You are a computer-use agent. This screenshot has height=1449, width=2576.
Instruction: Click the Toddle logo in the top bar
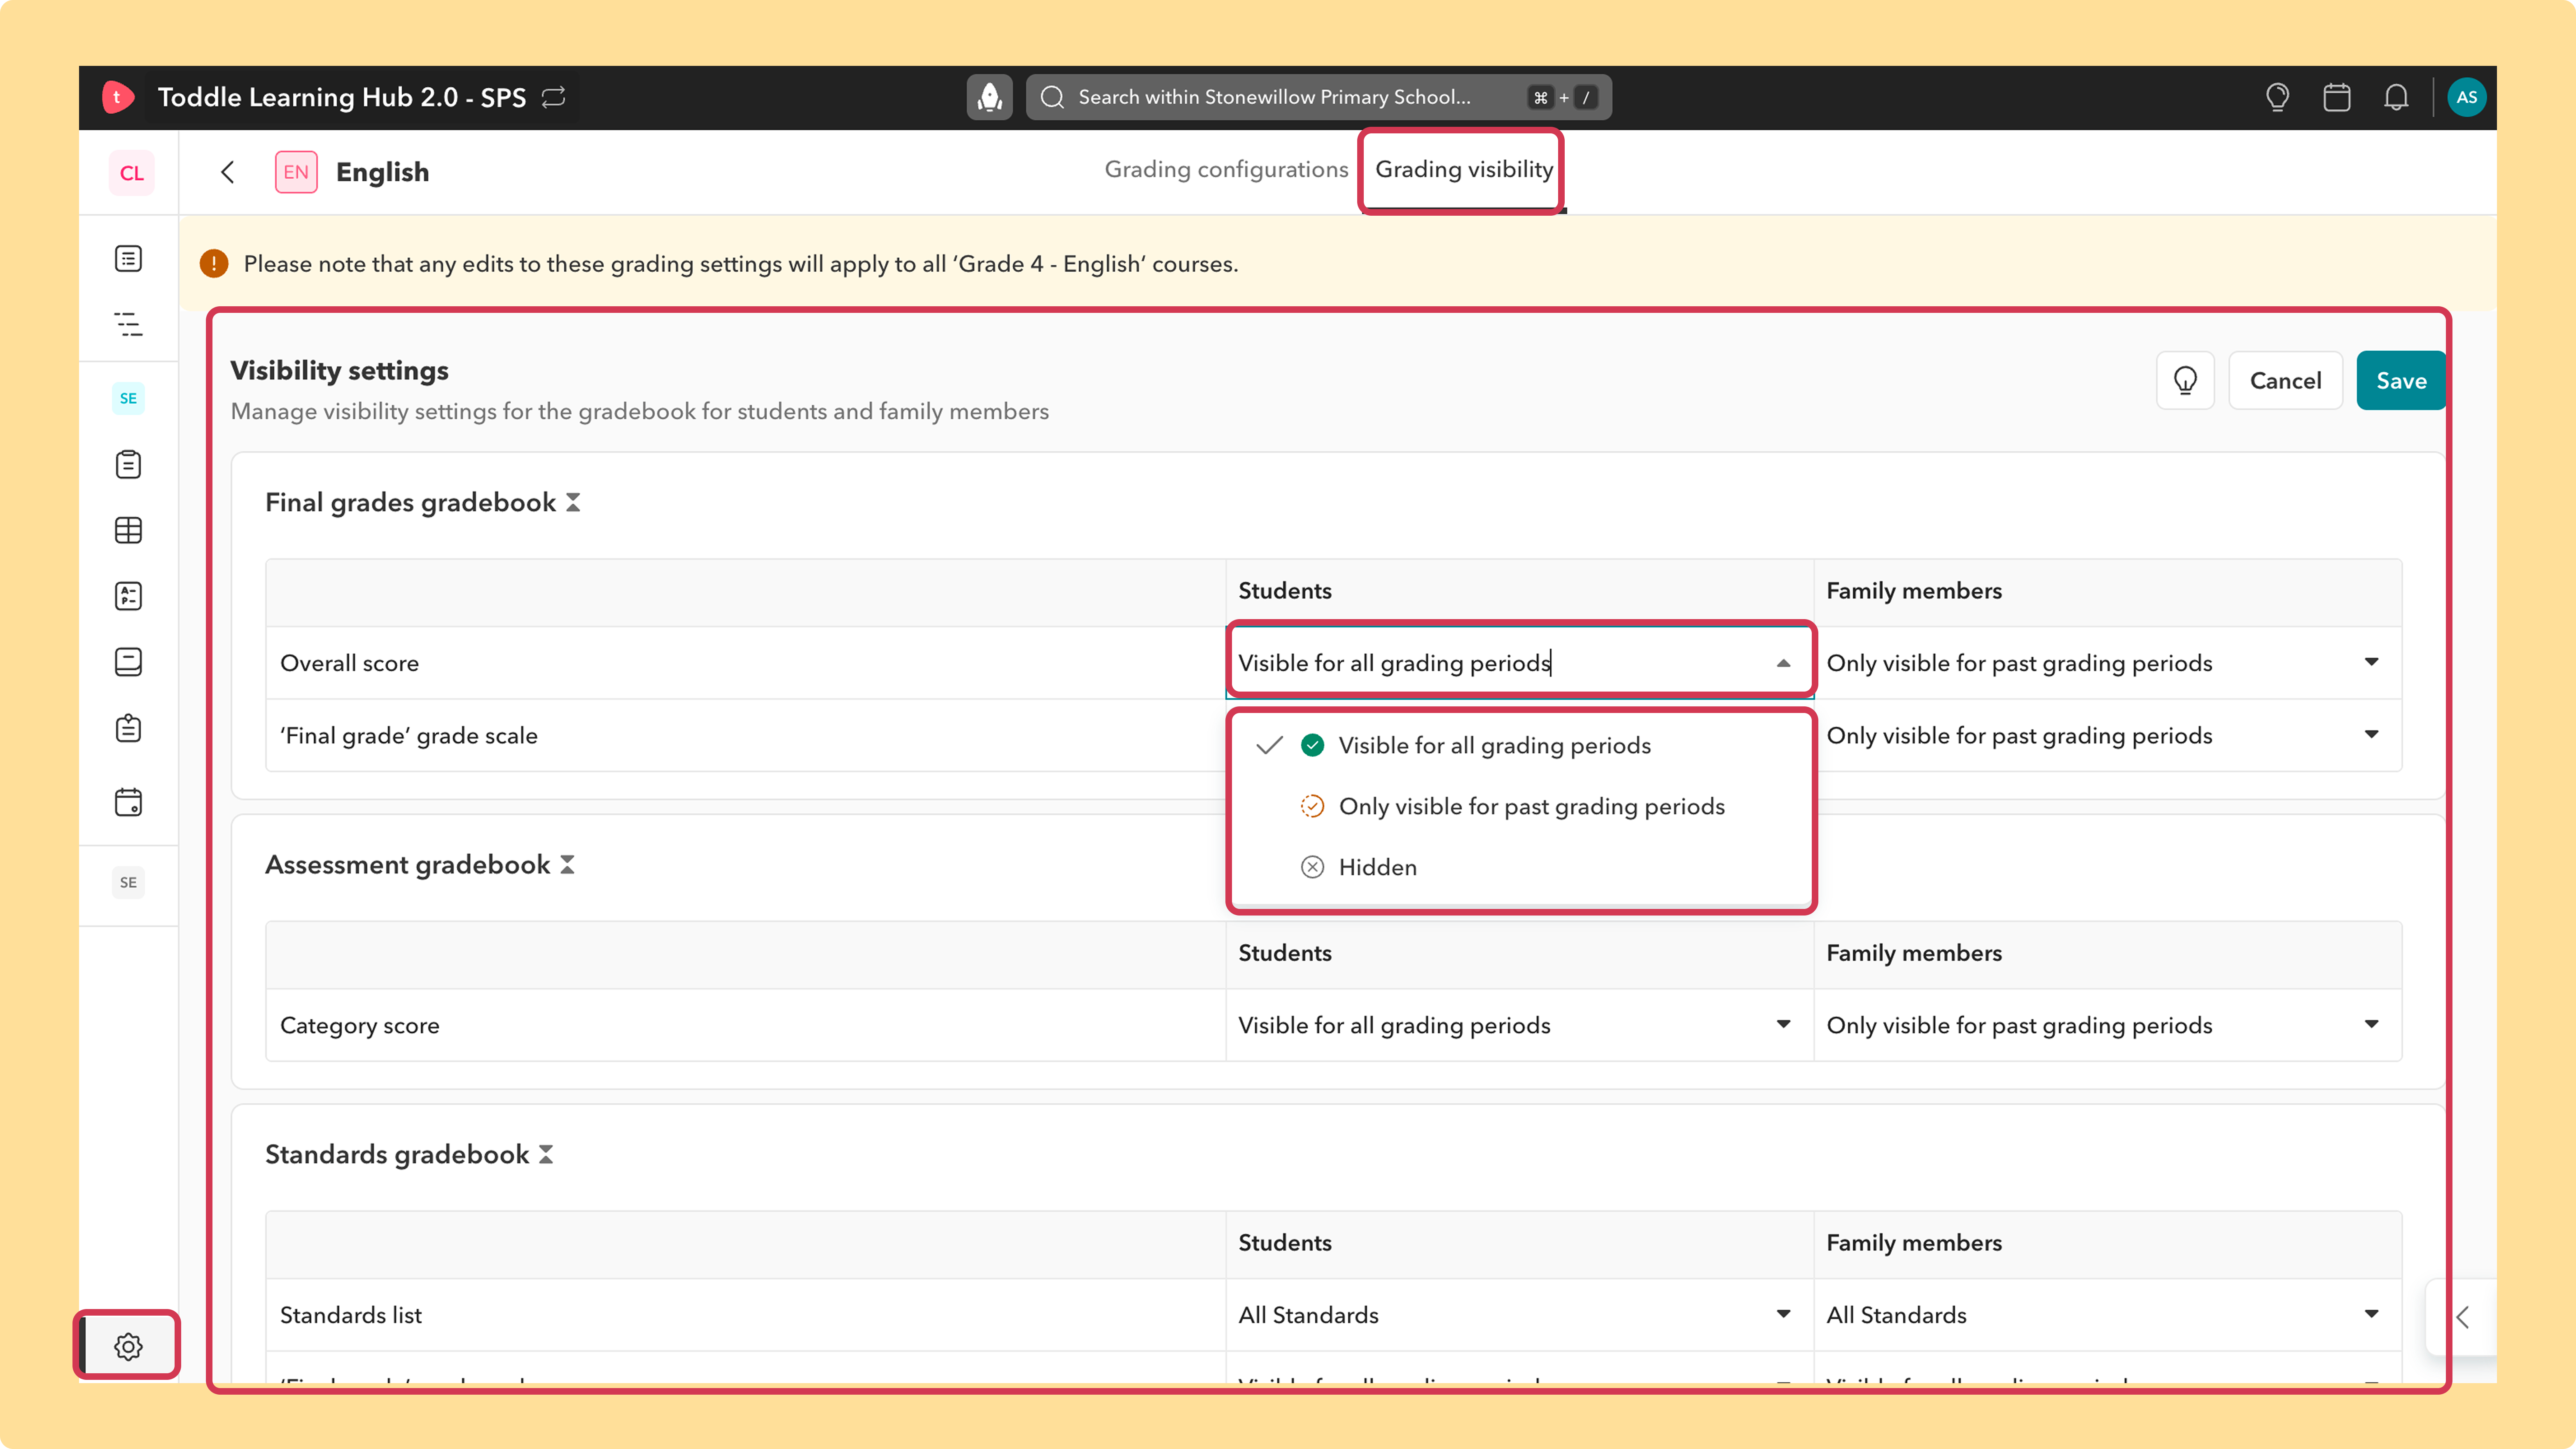point(118,97)
